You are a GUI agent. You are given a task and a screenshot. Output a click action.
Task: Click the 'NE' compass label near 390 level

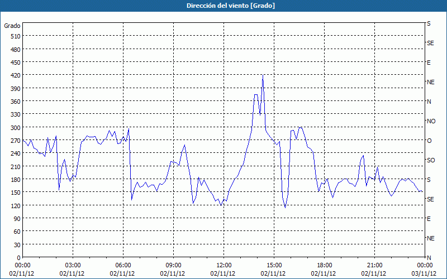click(x=431, y=82)
